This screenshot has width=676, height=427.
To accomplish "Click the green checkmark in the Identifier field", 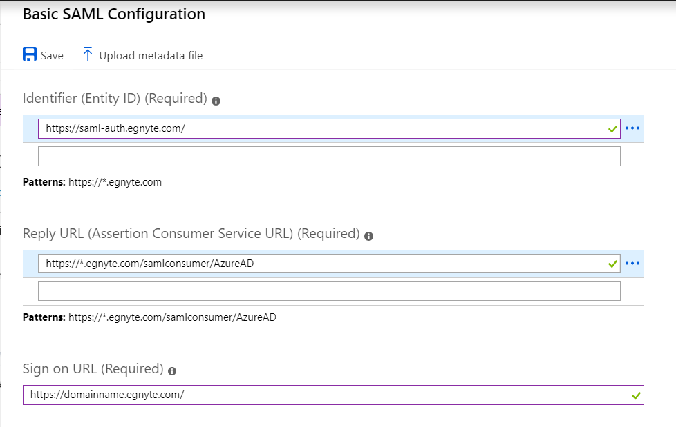I will [x=611, y=128].
